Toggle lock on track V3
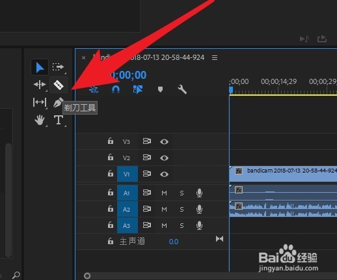The height and width of the screenshot is (280, 337). [111, 141]
